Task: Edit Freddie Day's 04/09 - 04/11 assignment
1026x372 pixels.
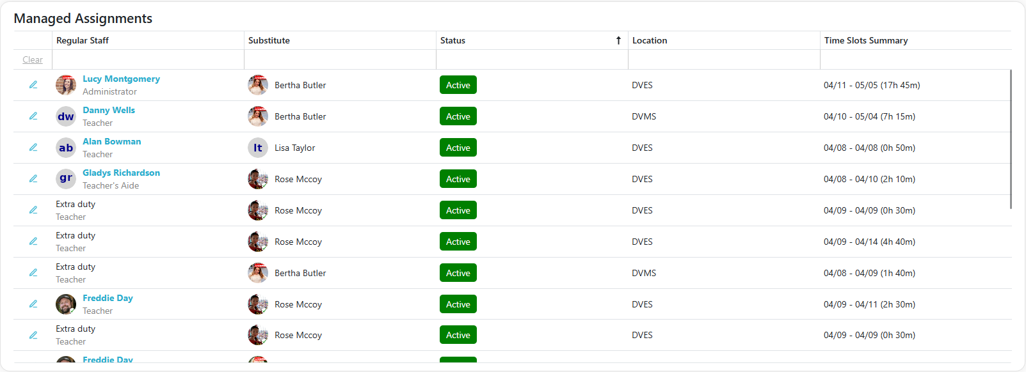Action: click(x=33, y=304)
